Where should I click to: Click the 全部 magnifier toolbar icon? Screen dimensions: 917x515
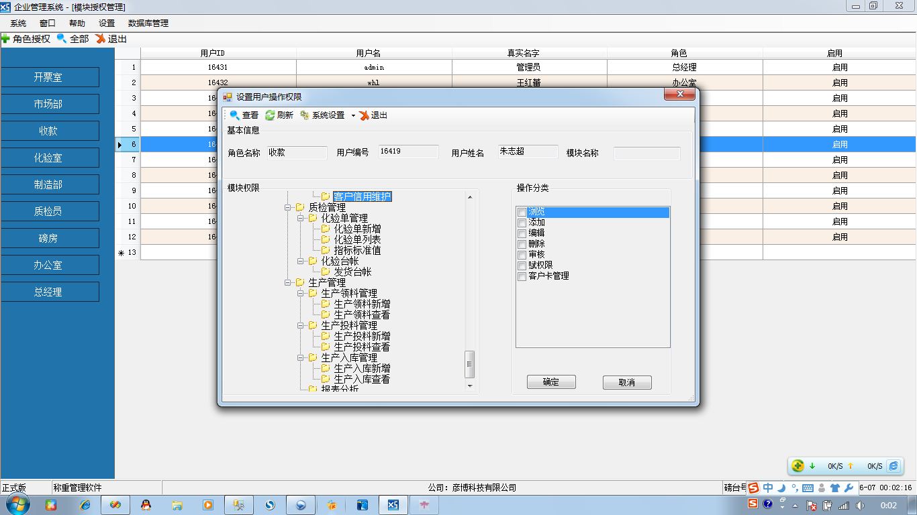point(62,39)
